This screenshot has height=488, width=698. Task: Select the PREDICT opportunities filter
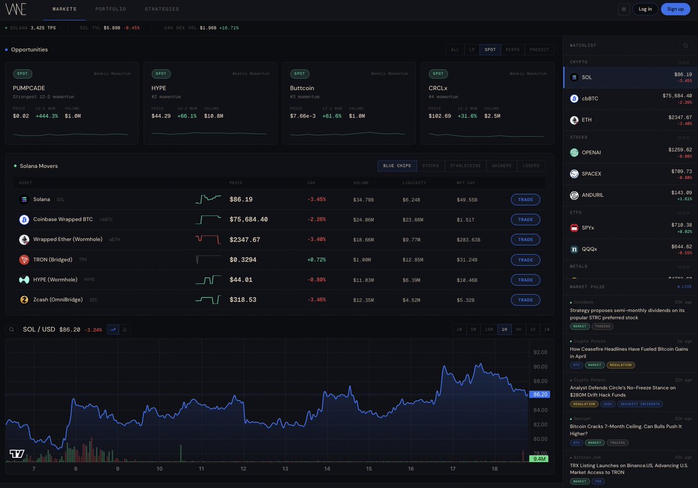(x=539, y=49)
